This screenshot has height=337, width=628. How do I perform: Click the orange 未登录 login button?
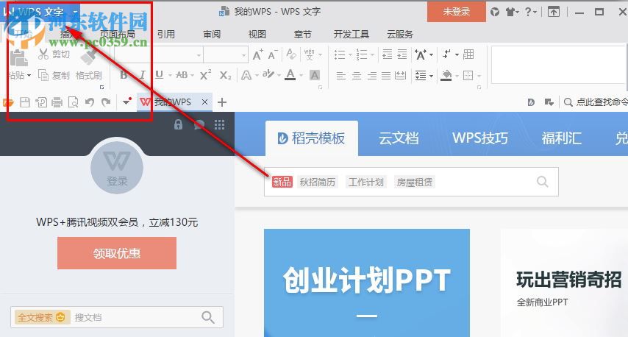click(x=456, y=12)
